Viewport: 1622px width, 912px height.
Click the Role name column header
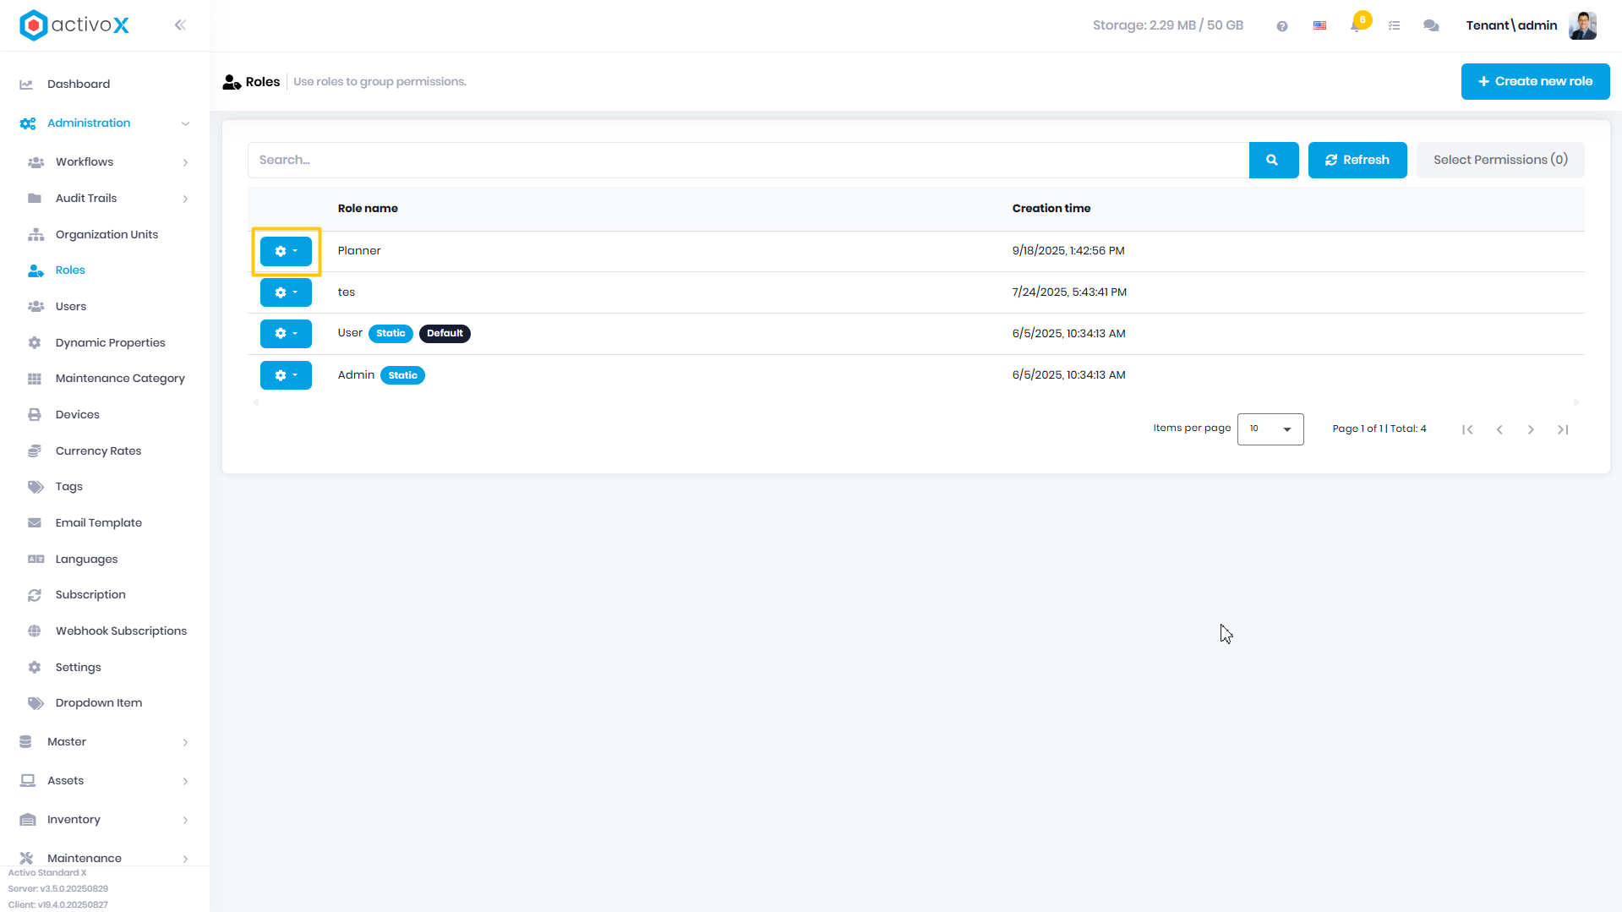point(368,209)
